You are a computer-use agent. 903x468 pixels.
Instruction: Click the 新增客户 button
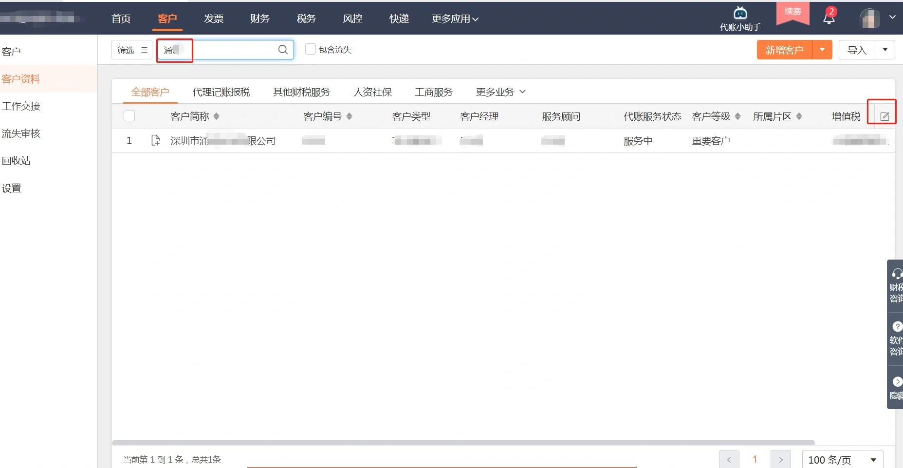coord(784,49)
